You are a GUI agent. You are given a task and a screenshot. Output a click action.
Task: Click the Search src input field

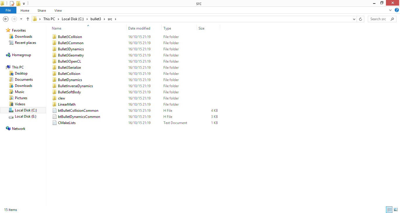(381, 19)
